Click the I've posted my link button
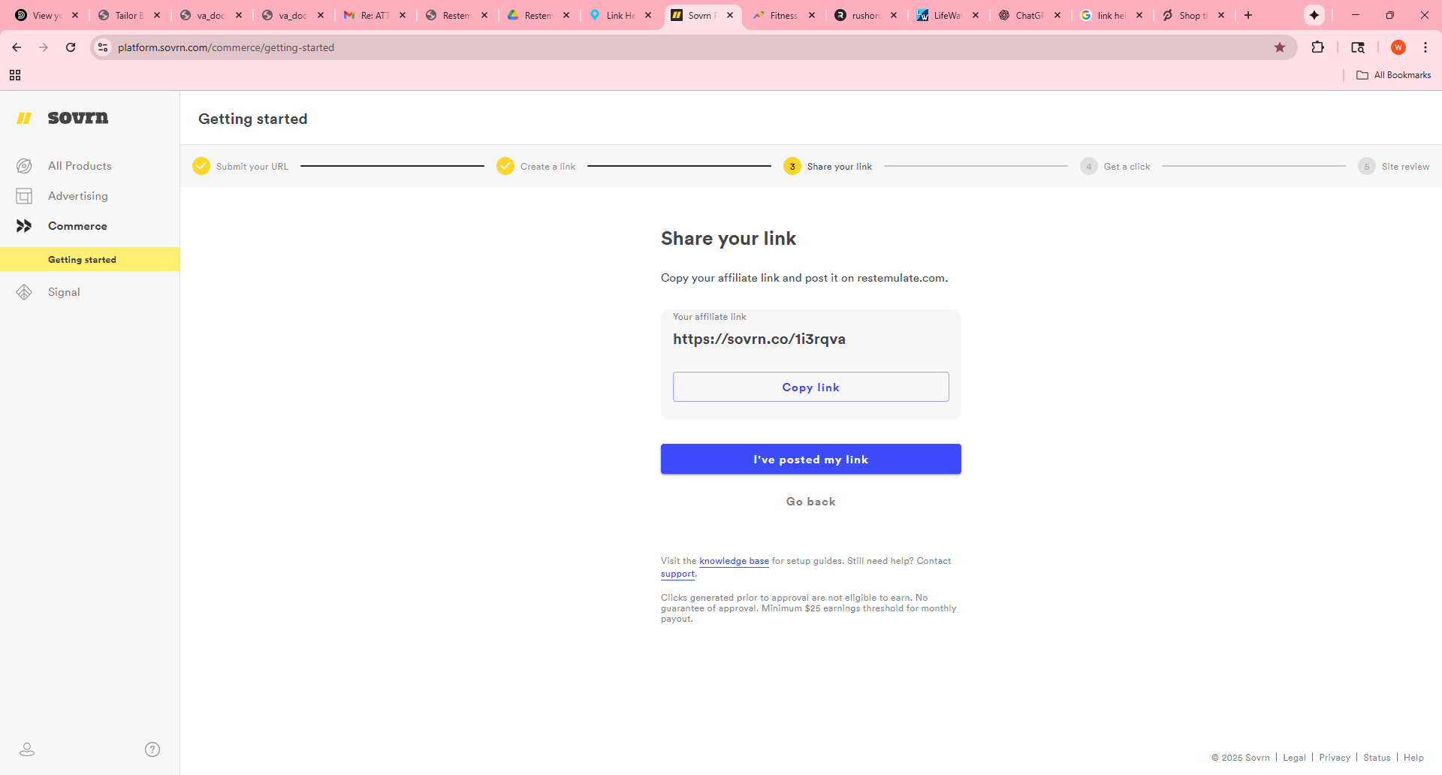This screenshot has height=775, width=1442. (810, 459)
